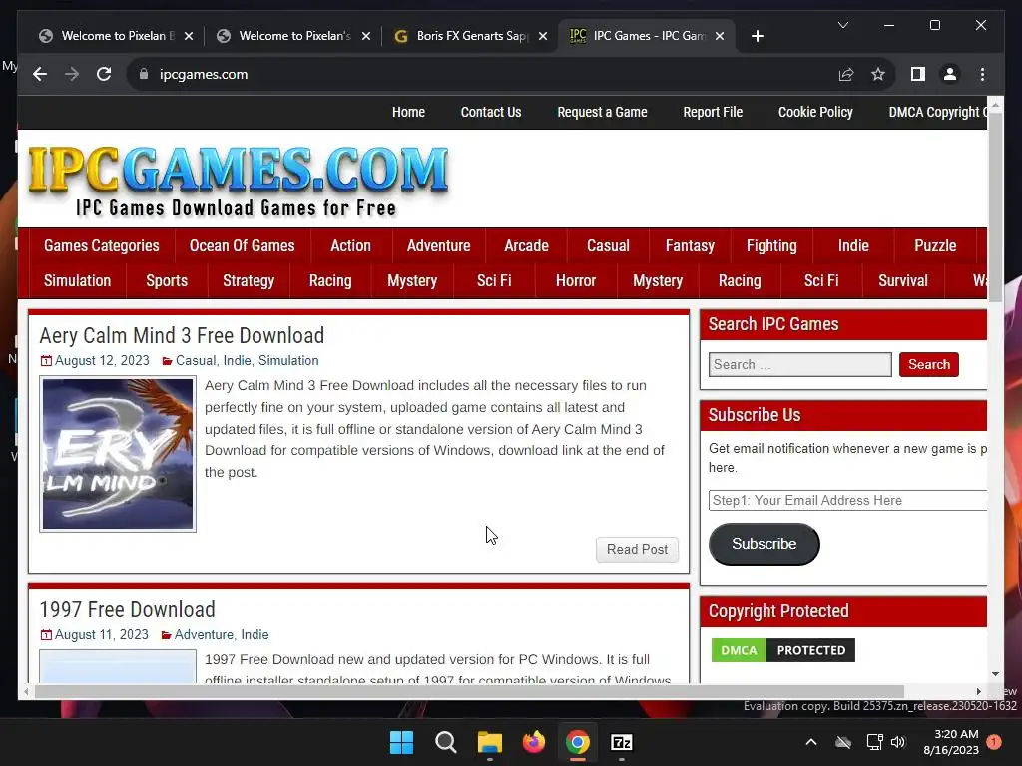
Task: Select the Horror category
Action: (576, 280)
